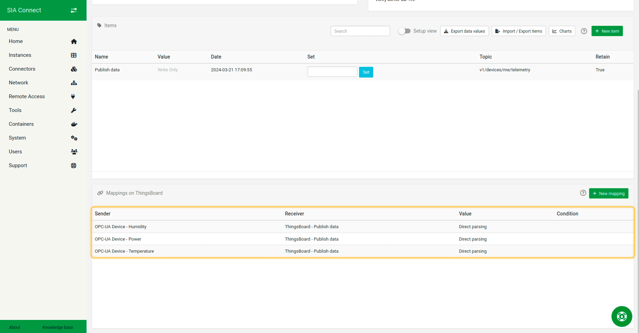Viewport: 639px width, 333px height.
Task: Click the Connectors cubes icon
Action: click(x=74, y=69)
